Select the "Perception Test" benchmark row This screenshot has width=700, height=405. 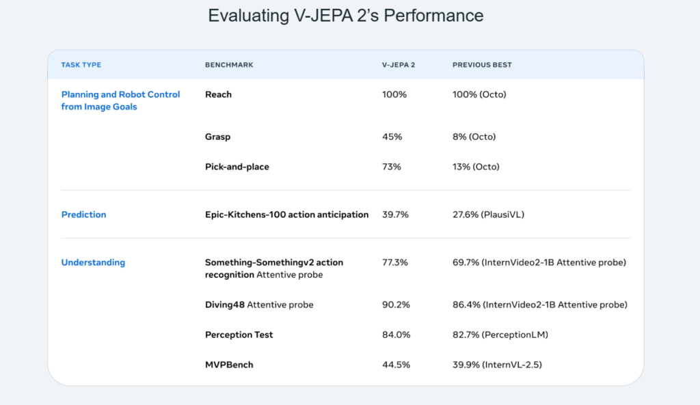[x=239, y=335]
